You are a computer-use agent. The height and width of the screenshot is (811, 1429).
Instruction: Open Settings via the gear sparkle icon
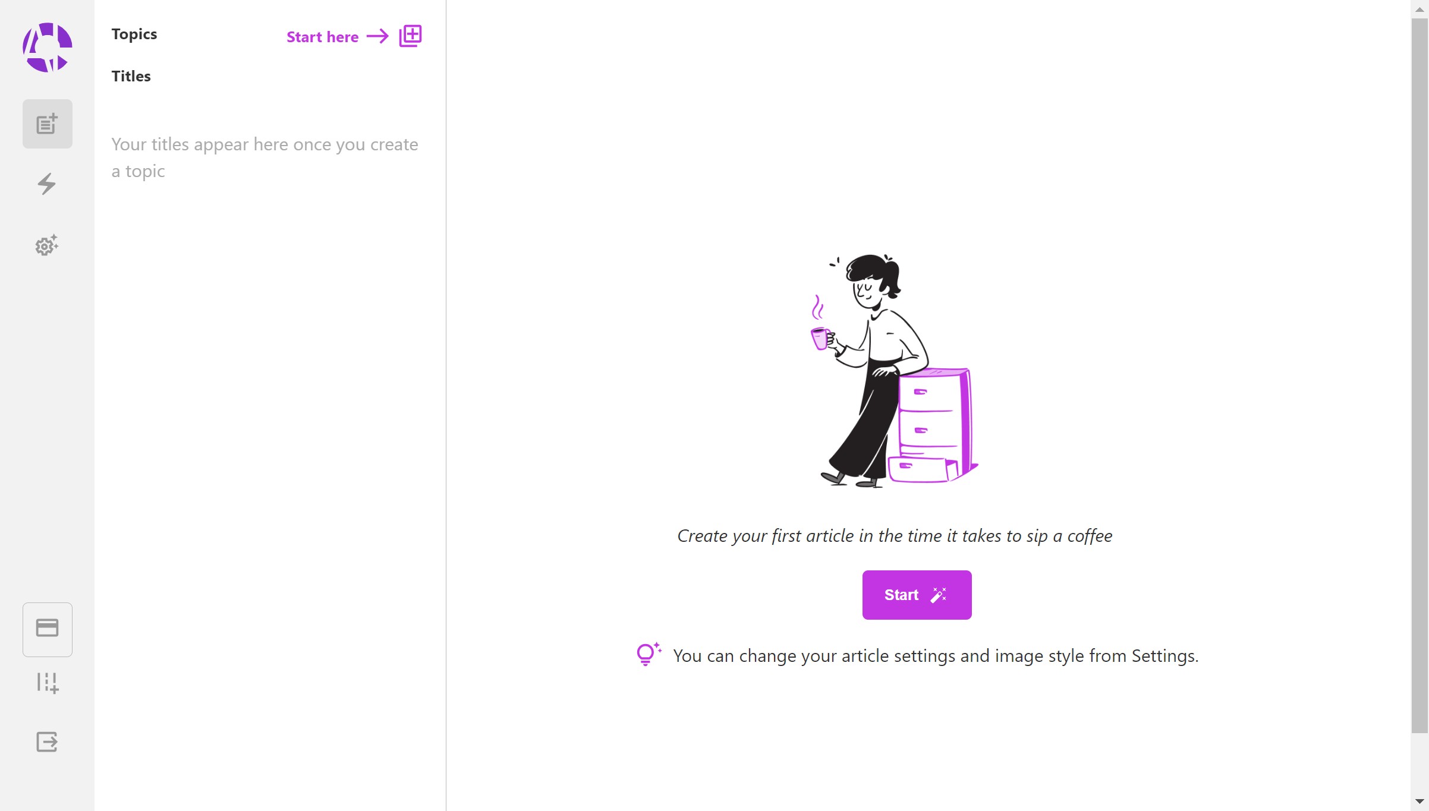47,245
